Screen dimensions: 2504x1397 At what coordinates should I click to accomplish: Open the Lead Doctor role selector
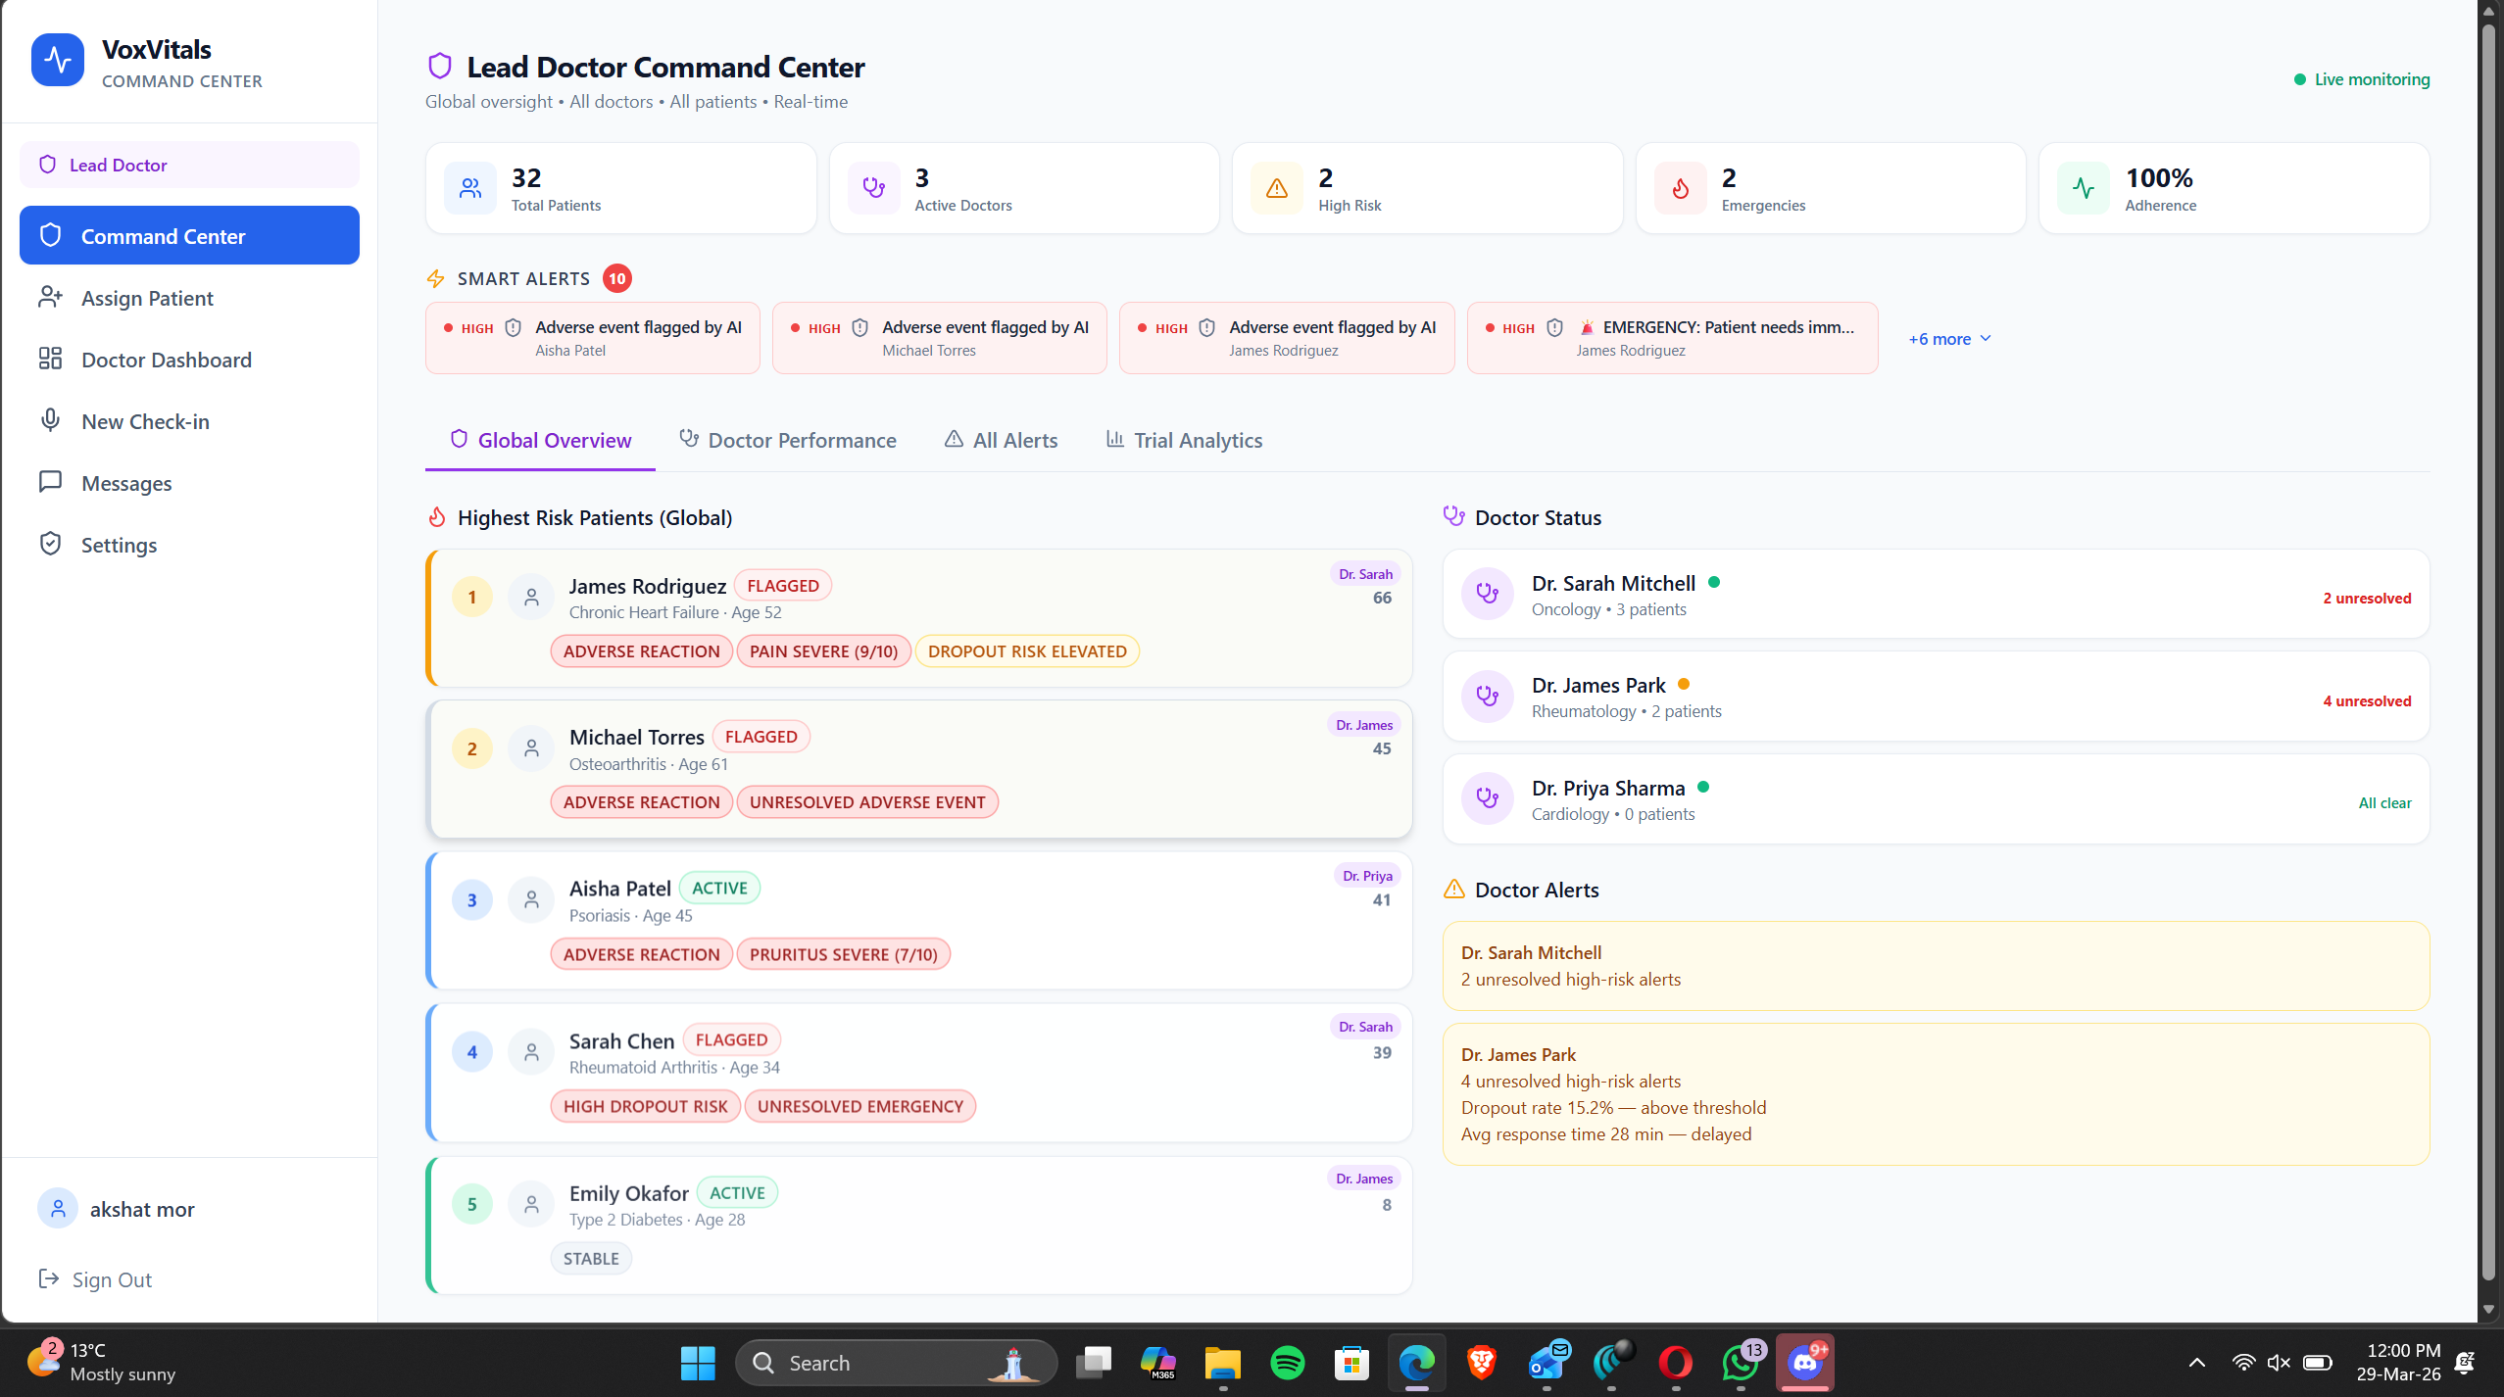tap(189, 165)
